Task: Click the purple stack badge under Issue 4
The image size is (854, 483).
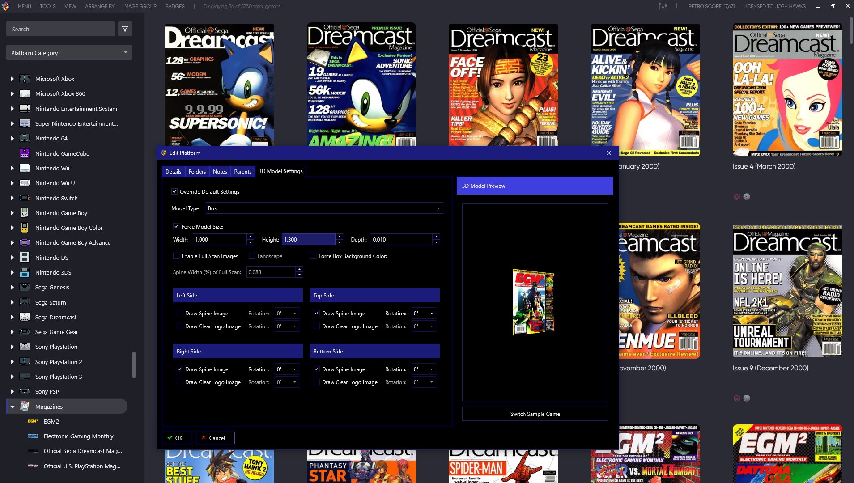Action: pos(737,197)
